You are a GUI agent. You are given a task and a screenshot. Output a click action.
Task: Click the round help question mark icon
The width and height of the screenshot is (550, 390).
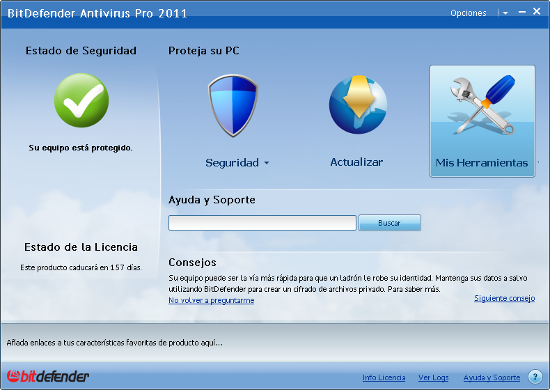535,377
